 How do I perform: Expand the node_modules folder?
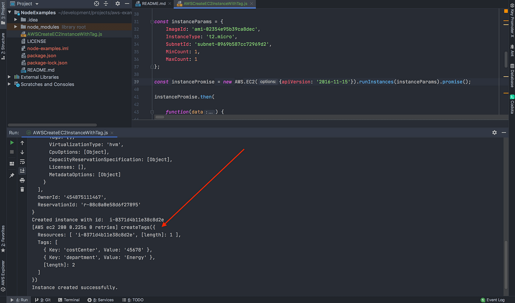coord(16,27)
